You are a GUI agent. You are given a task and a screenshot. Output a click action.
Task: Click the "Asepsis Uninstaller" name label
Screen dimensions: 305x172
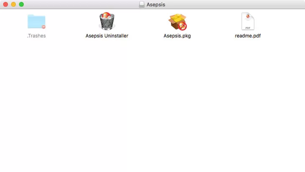107,36
